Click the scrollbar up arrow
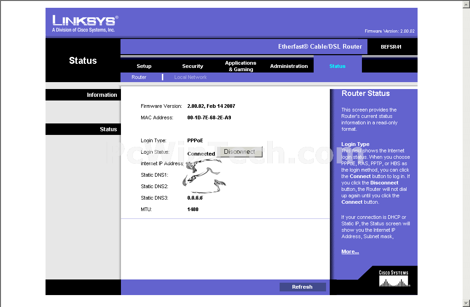 [466, 4]
